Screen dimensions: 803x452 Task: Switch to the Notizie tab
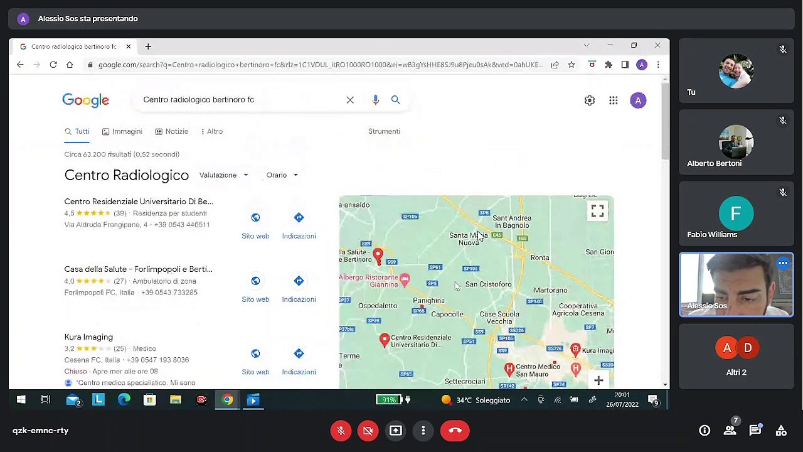[171, 131]
